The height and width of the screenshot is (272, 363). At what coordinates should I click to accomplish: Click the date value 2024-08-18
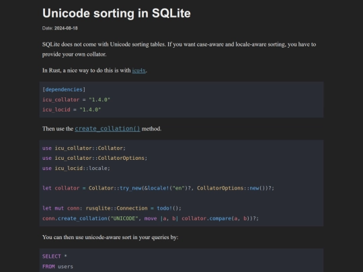(66, 28)
